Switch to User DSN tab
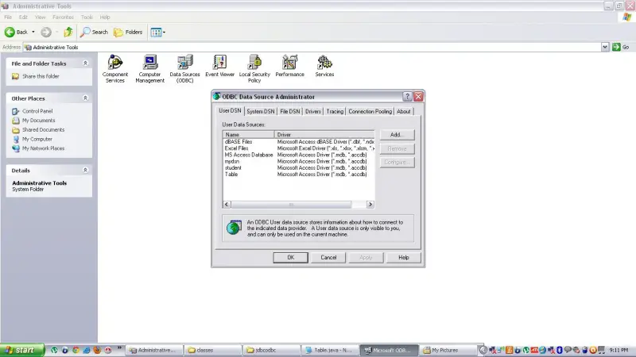The width and height of the screenshot is (636, 357). point(230,110)
